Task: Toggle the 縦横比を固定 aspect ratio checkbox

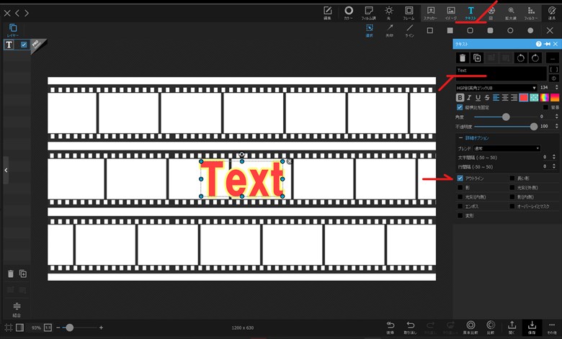Action: point(460,107)
